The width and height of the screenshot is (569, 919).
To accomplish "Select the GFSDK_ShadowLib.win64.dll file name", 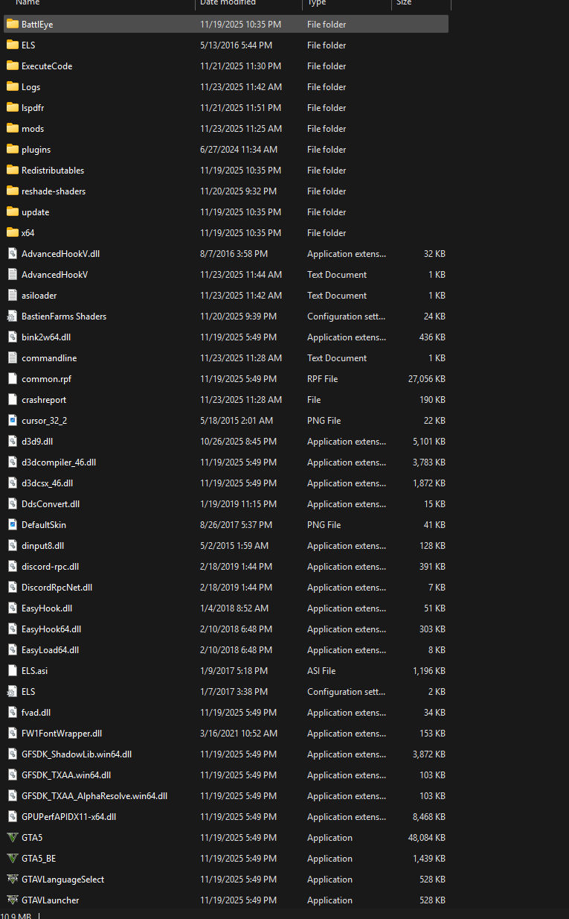I will 77,754.
